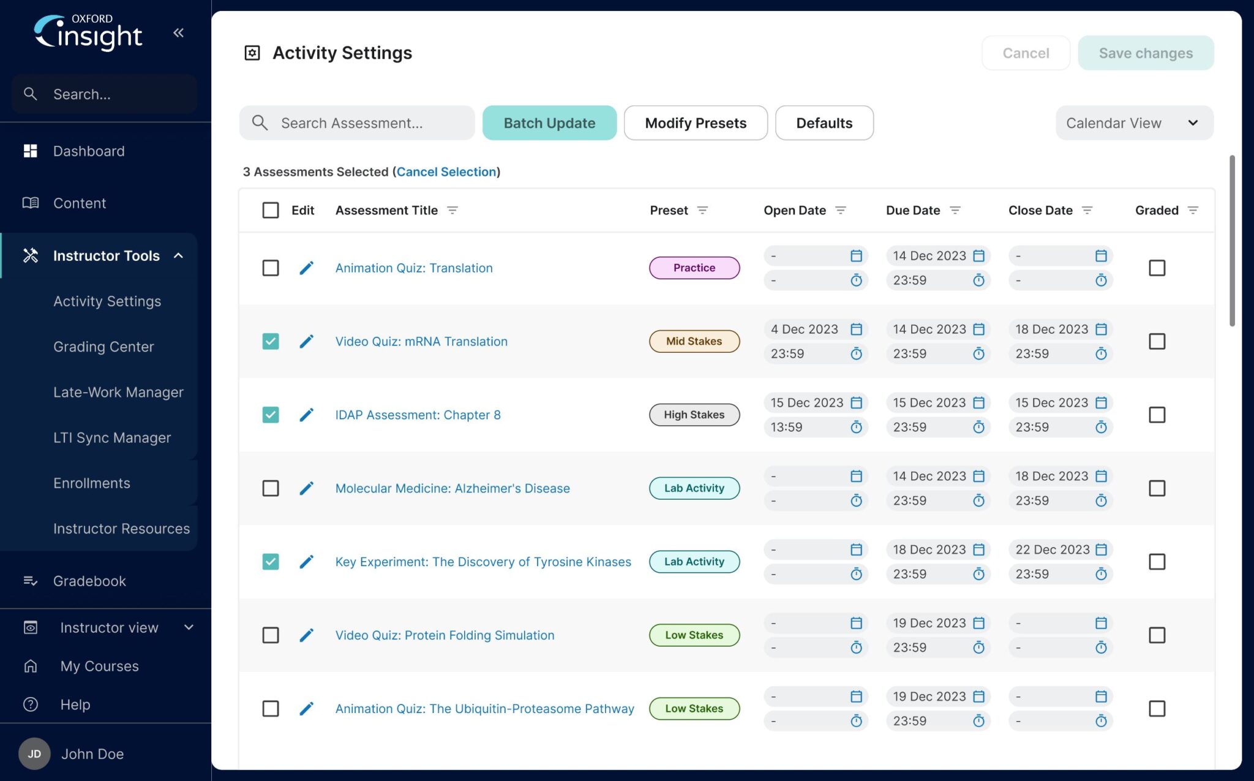Image resolution: width=1254 pixels, height=781 pixels.
Task: Open the calendar picker for IDAP open date
Action: (x=855, y=402)
